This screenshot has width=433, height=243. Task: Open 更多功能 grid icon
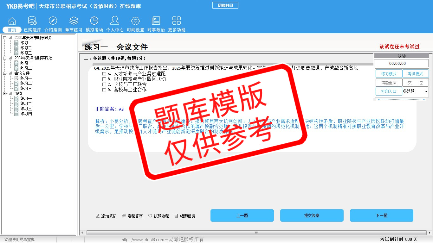(x=177, y=21)
